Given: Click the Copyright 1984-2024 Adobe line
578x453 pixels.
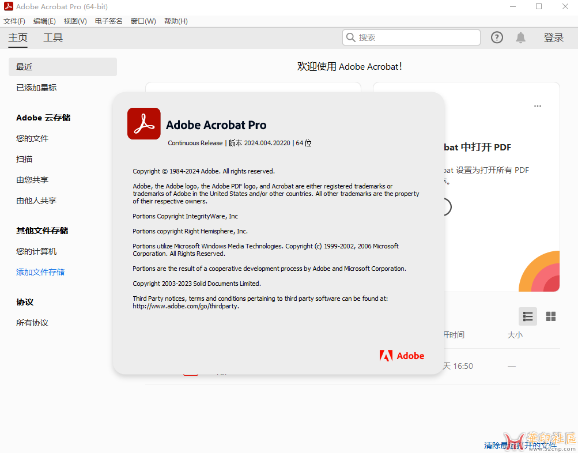Looking at the screenshot, I should tap(203, 171).
